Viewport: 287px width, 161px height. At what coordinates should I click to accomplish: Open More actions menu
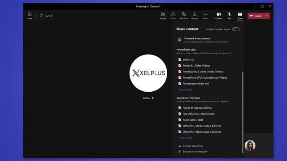pos(205,16)
